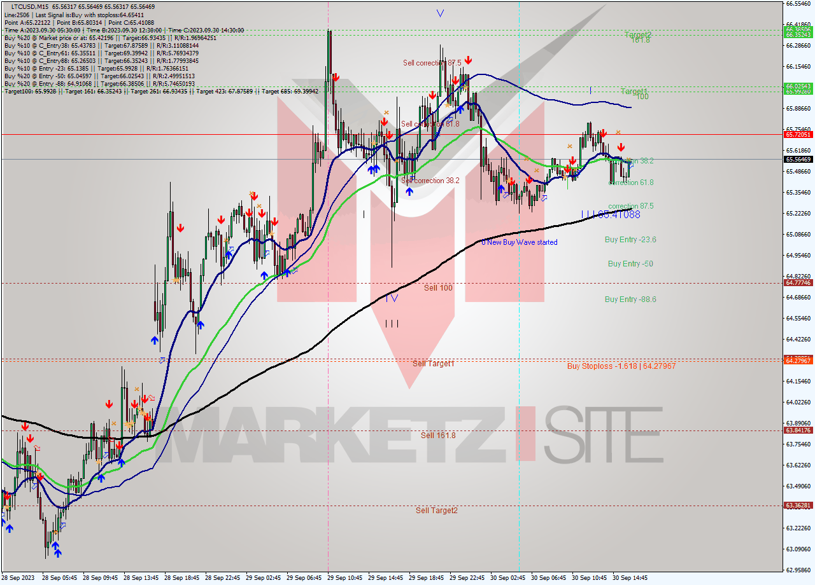
Task: Click the 'Sell correction 38.2' label
Action: tap(430, 181)
